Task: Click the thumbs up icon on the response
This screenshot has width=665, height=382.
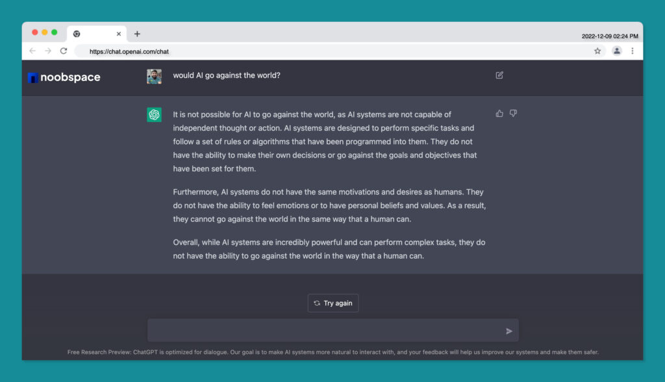Action: click(x=499, y=113)
